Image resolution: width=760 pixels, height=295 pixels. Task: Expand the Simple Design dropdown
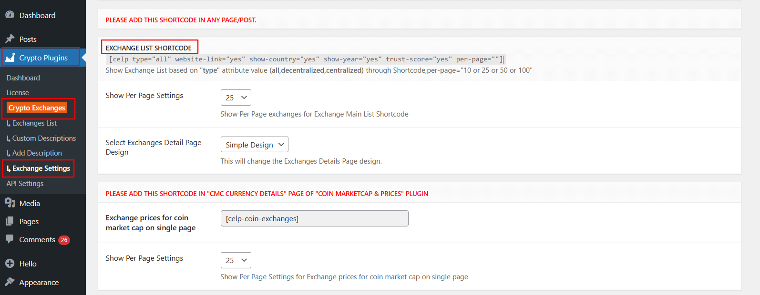pyautogui.click(x=254, y=145)
